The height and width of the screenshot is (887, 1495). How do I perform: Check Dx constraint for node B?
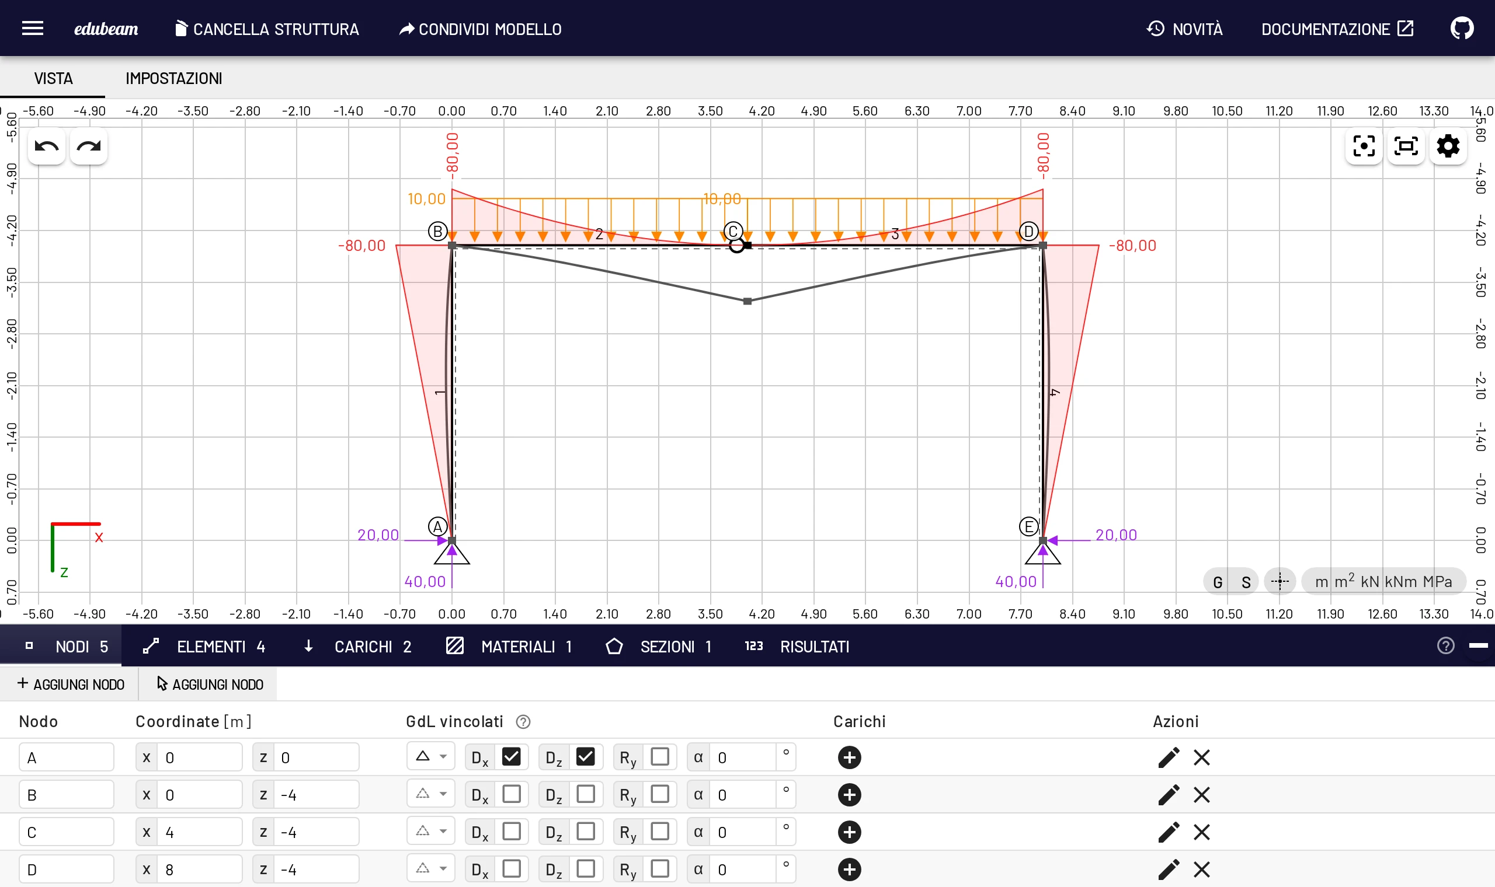click(512, 794)
